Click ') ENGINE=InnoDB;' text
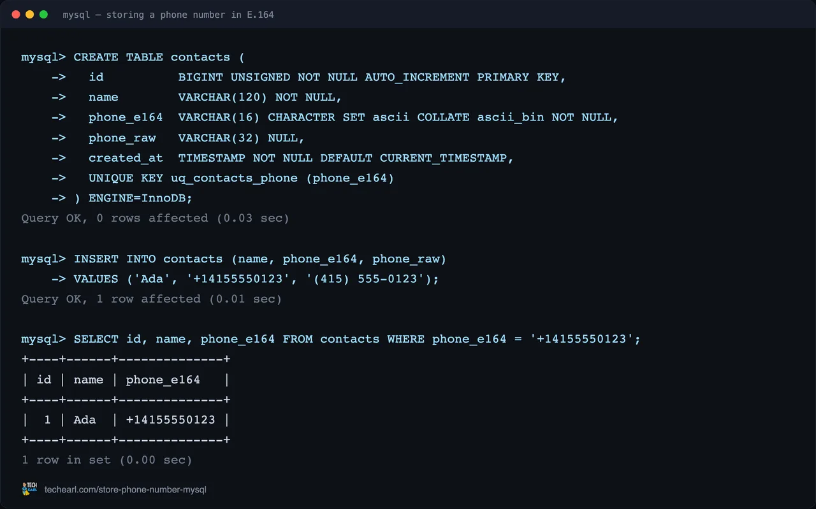Screen dimensions: 816x509 tap(133, 198)
